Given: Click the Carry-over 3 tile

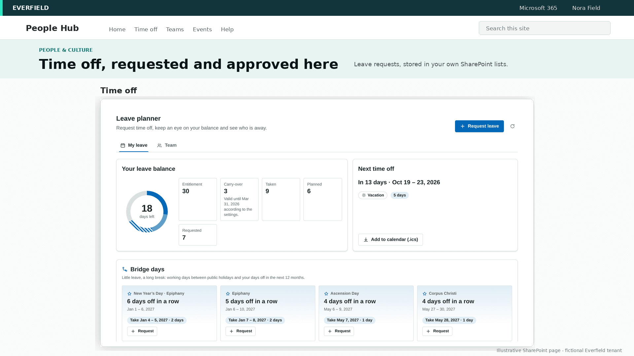Looking at the screenshot, I should pos(239,199).
